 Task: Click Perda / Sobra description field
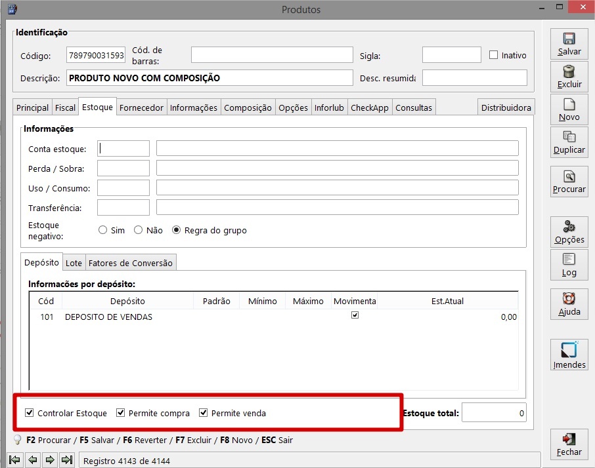(338, 168)
